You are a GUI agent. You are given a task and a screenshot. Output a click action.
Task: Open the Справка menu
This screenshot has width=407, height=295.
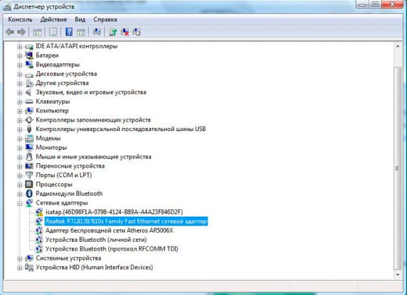(x=105, y=19)
